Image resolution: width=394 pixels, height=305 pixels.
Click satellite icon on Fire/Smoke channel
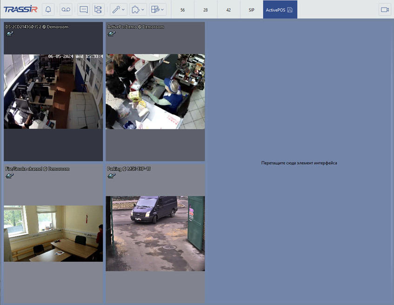tap(9, 176)
